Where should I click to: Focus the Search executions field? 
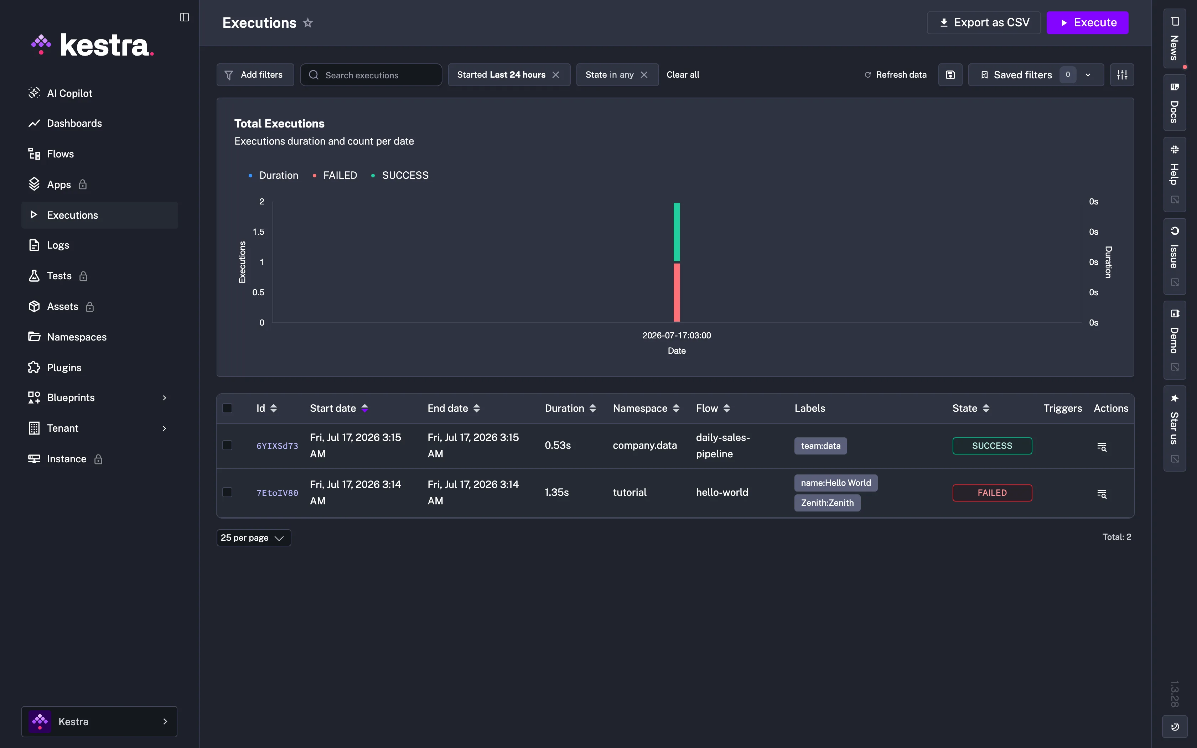371,75
